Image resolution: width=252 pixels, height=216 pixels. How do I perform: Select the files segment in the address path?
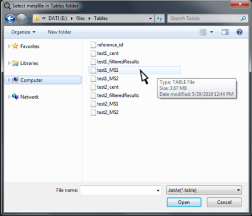80,18
